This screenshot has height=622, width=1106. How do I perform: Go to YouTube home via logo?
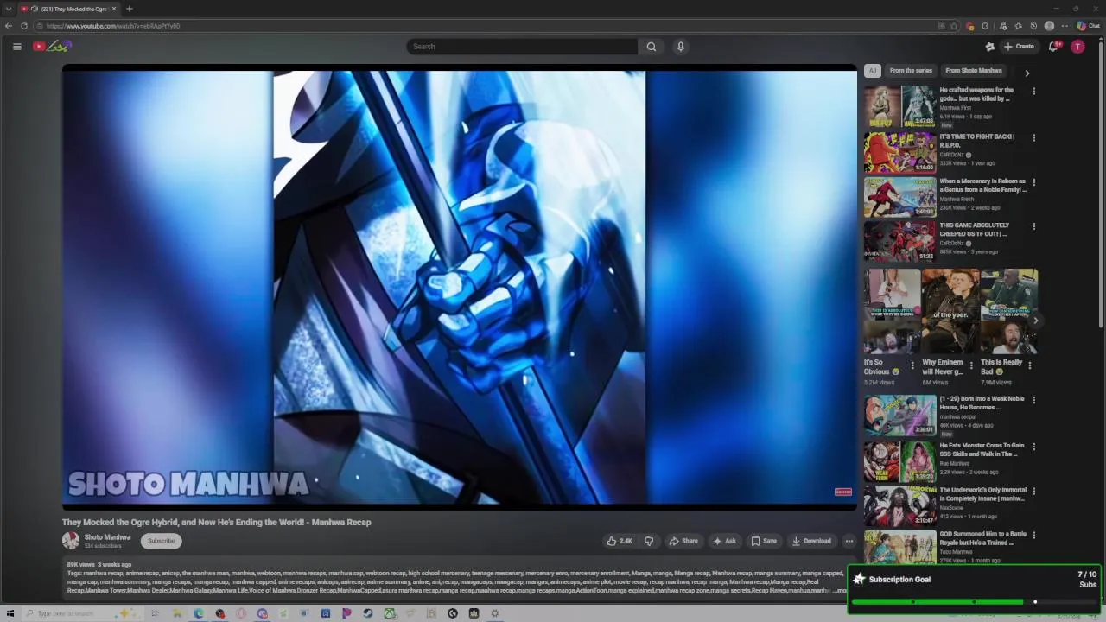pyautogui.click(x=52, y=47)
